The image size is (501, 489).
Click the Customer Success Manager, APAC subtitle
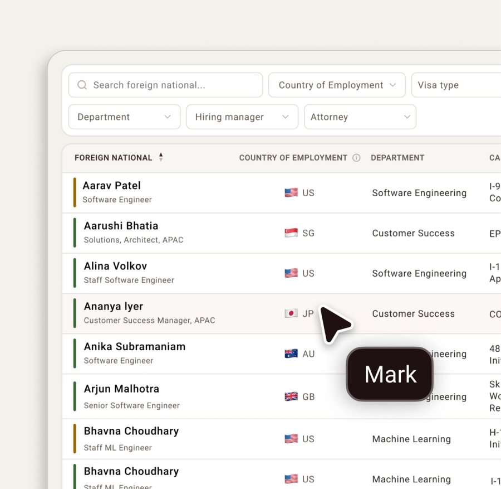[x=150, y=321]
